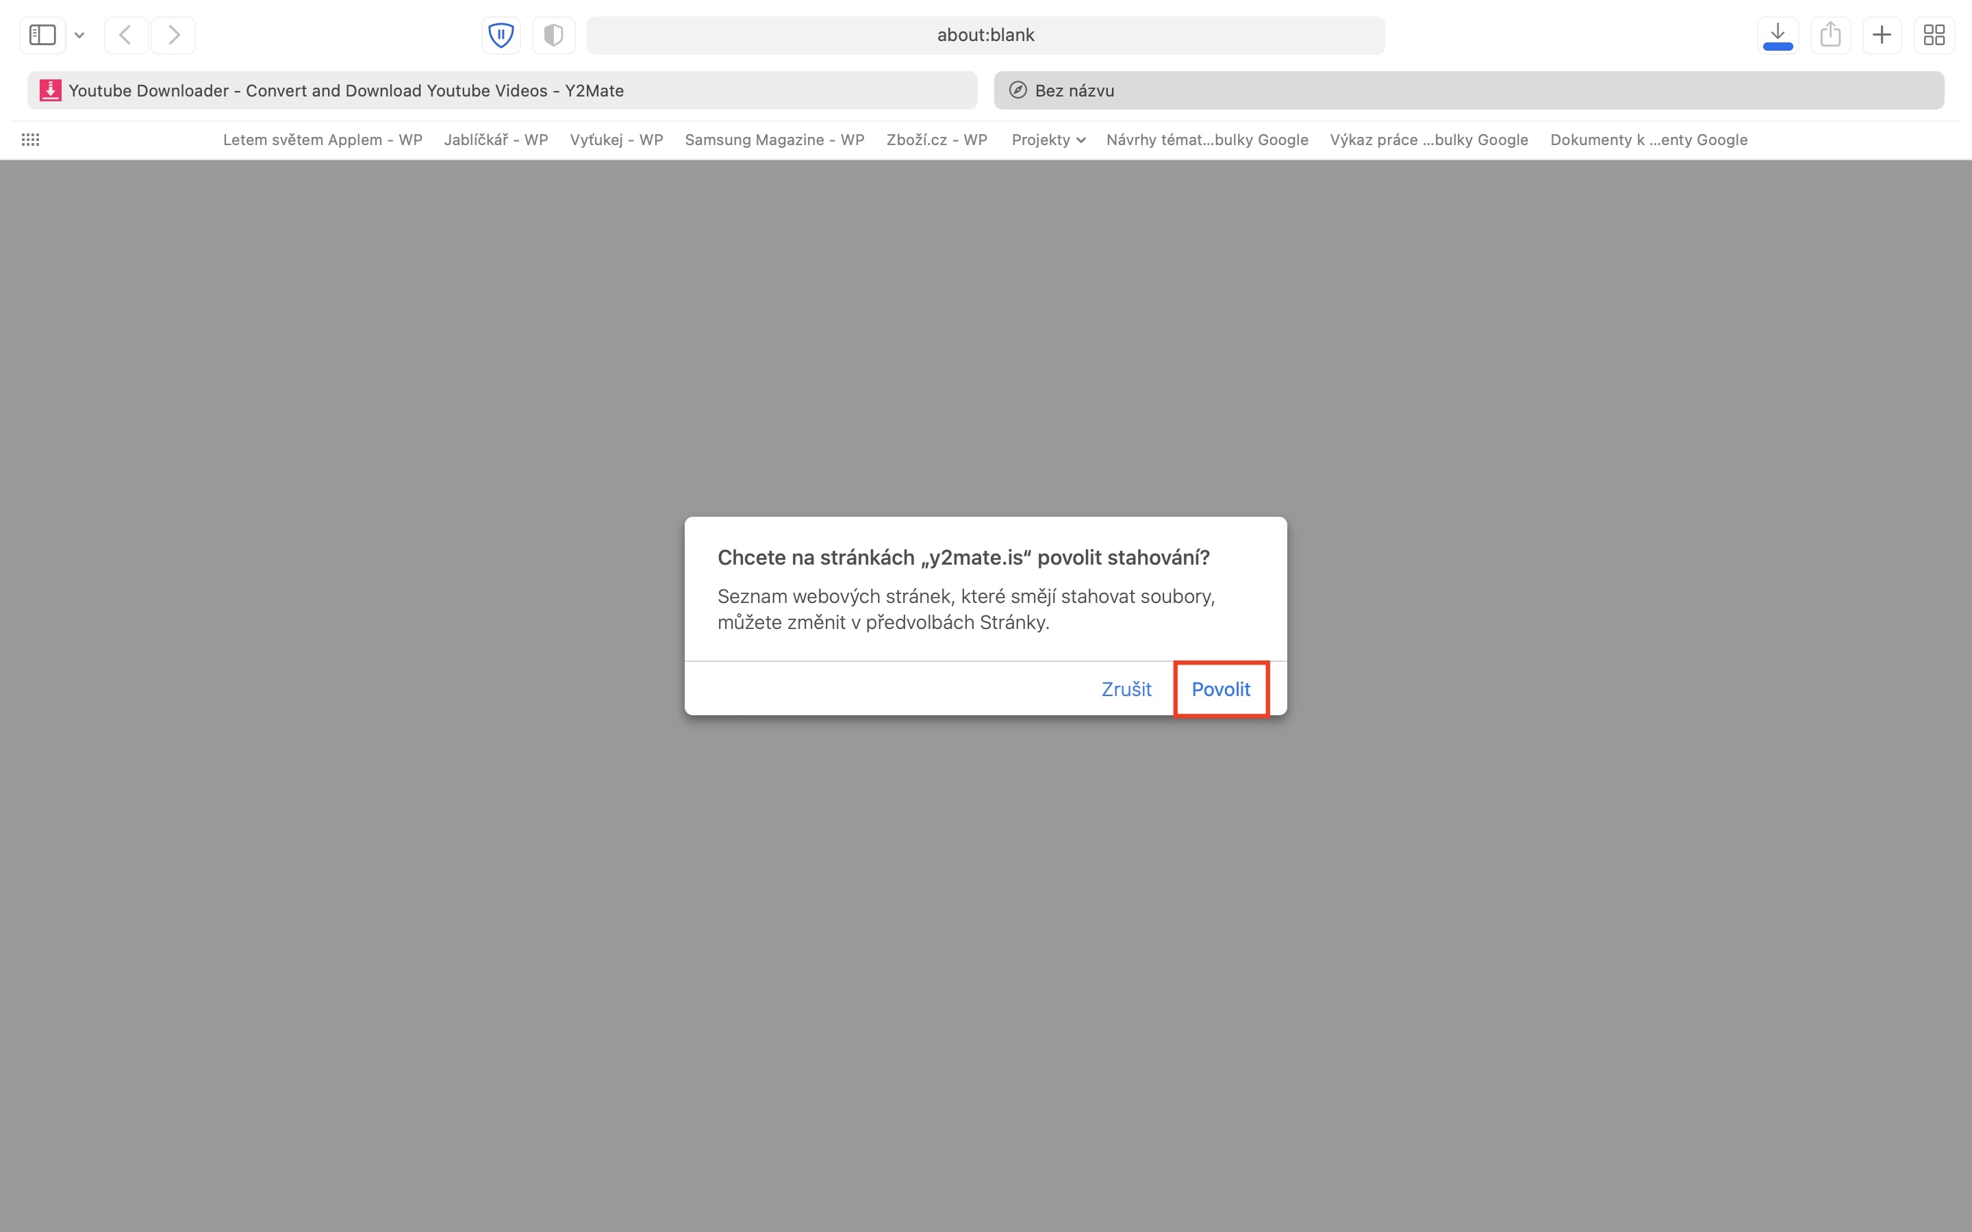This screenshot has width=1972, height=1232.
Task: Open Zboží.cz - WP bookmark
Action: [x=936, y=140]
